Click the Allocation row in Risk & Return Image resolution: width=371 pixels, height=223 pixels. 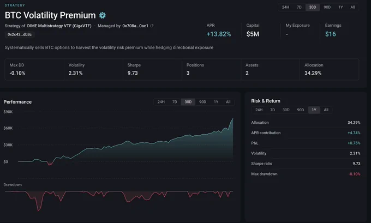tap(306, 123)
